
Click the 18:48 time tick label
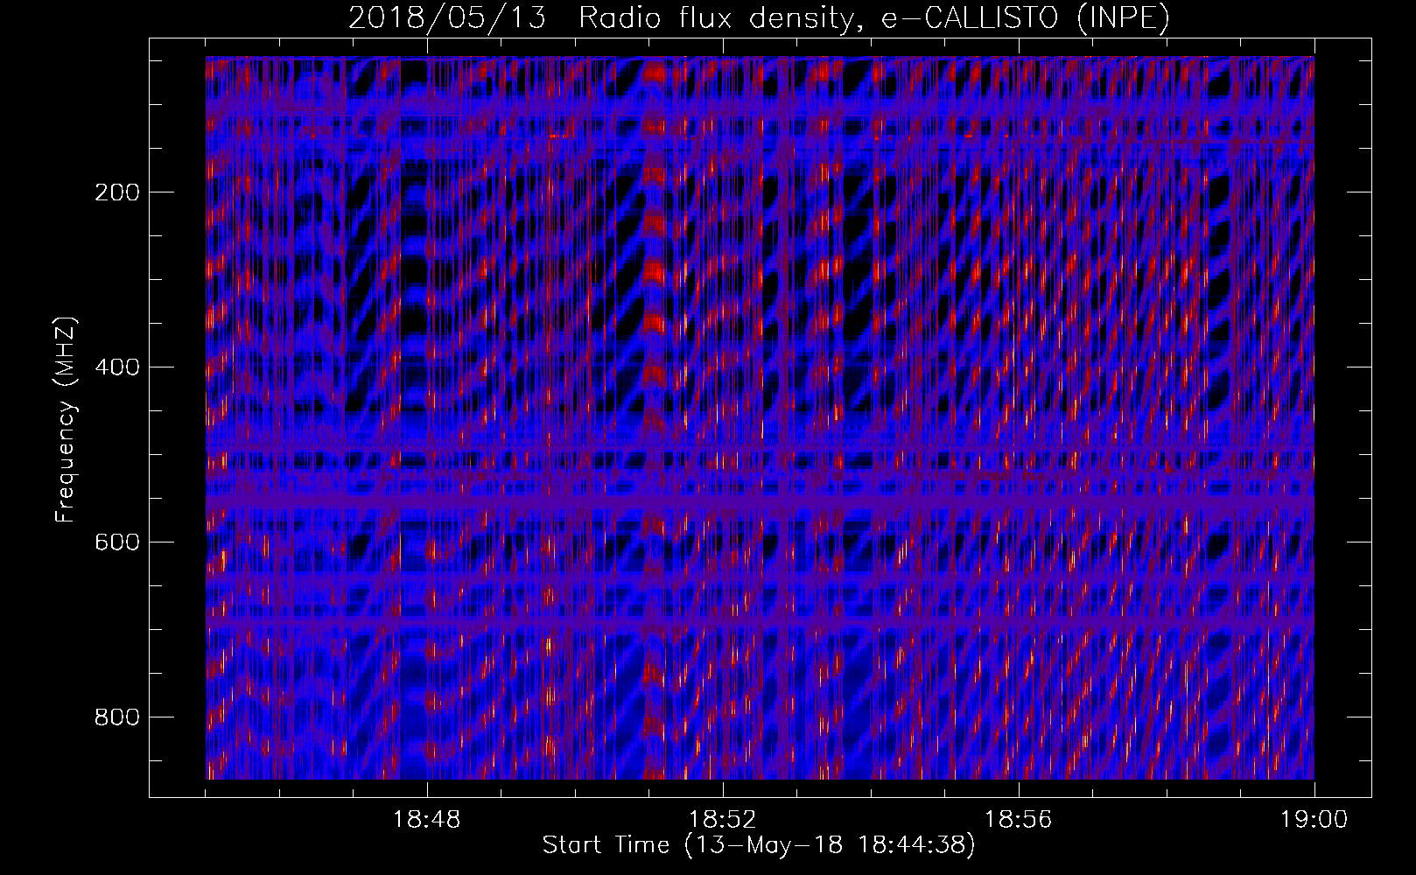pos(427,820)
